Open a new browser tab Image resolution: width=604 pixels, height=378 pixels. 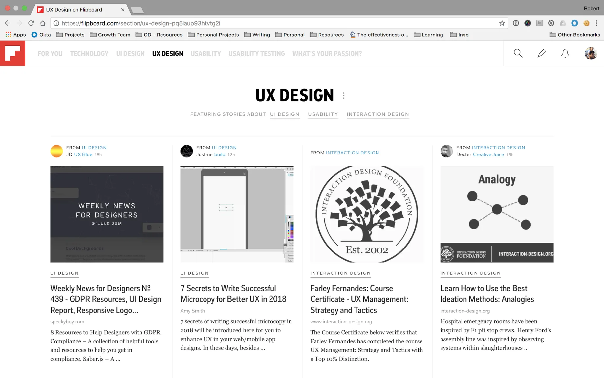137,10
